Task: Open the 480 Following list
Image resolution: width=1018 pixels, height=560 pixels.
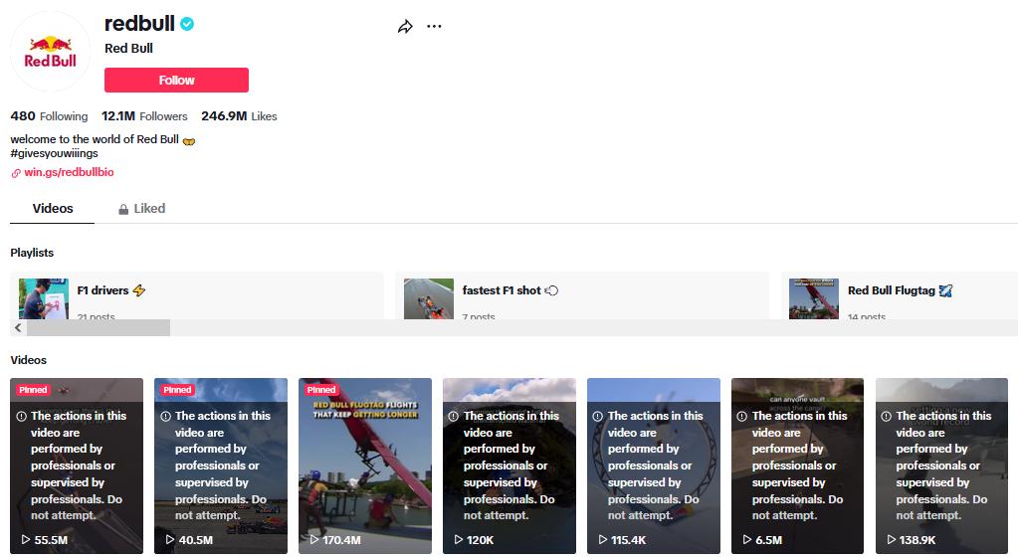Action: 49,116
